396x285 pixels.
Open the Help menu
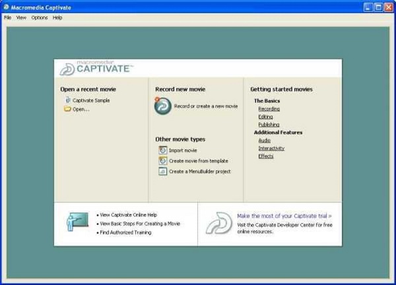57,18
